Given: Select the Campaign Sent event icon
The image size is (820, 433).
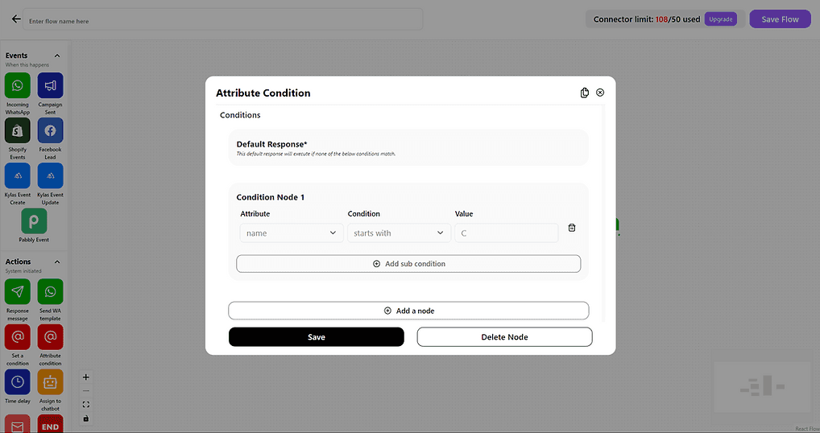Looking at the screenshot, I should (x=50, y=85).
